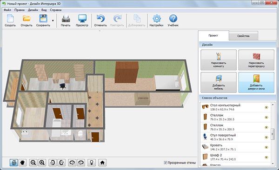279x170 pixels.
Task: Select the hand pan tool
Action: click(x=22, y=163)
